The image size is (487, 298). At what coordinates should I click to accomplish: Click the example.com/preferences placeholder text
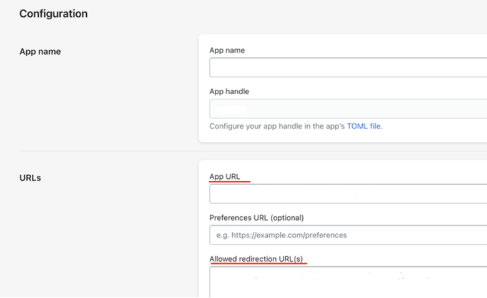(282, 235)
